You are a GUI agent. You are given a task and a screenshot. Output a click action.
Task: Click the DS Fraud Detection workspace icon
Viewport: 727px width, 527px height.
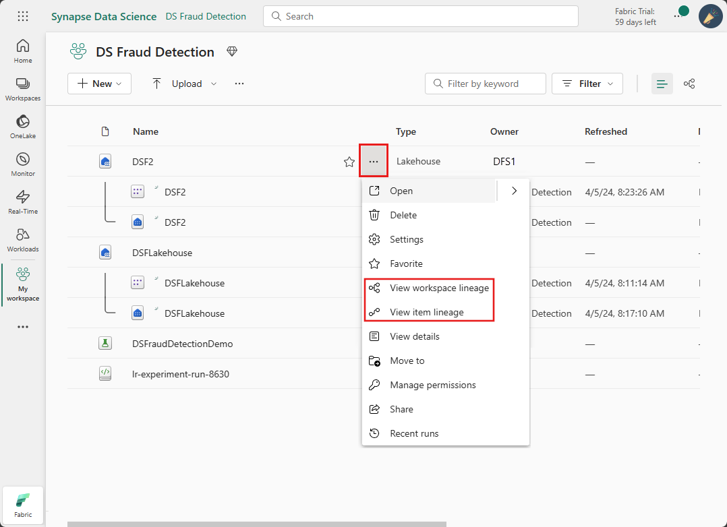click(x=78, y=51)
